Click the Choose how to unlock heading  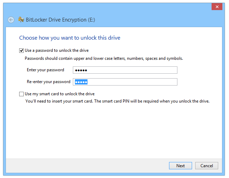pos(70,38)
